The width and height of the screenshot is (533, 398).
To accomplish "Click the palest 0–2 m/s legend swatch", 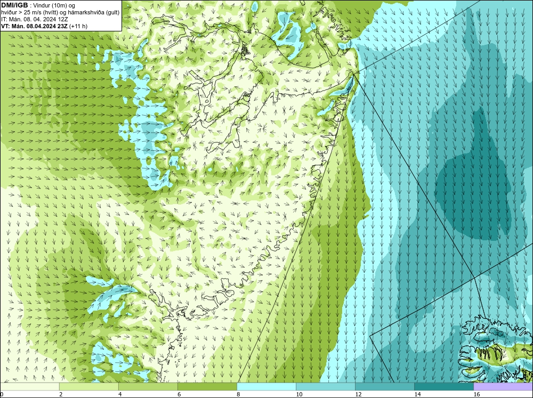I will [29, 387].
